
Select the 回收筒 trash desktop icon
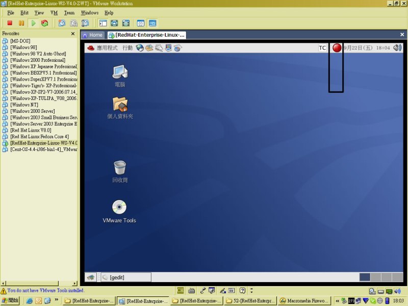pyautogui.click(x=120, y=171)
